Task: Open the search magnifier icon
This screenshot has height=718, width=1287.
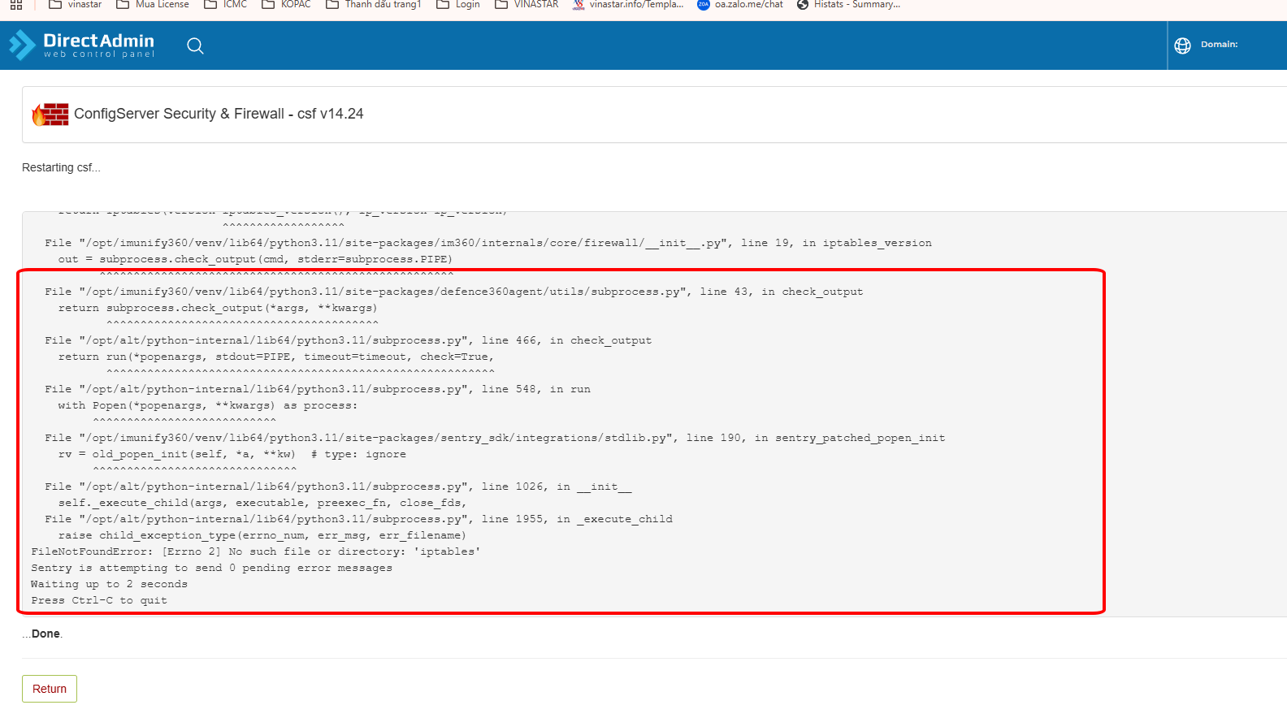Action: [195, 45]
